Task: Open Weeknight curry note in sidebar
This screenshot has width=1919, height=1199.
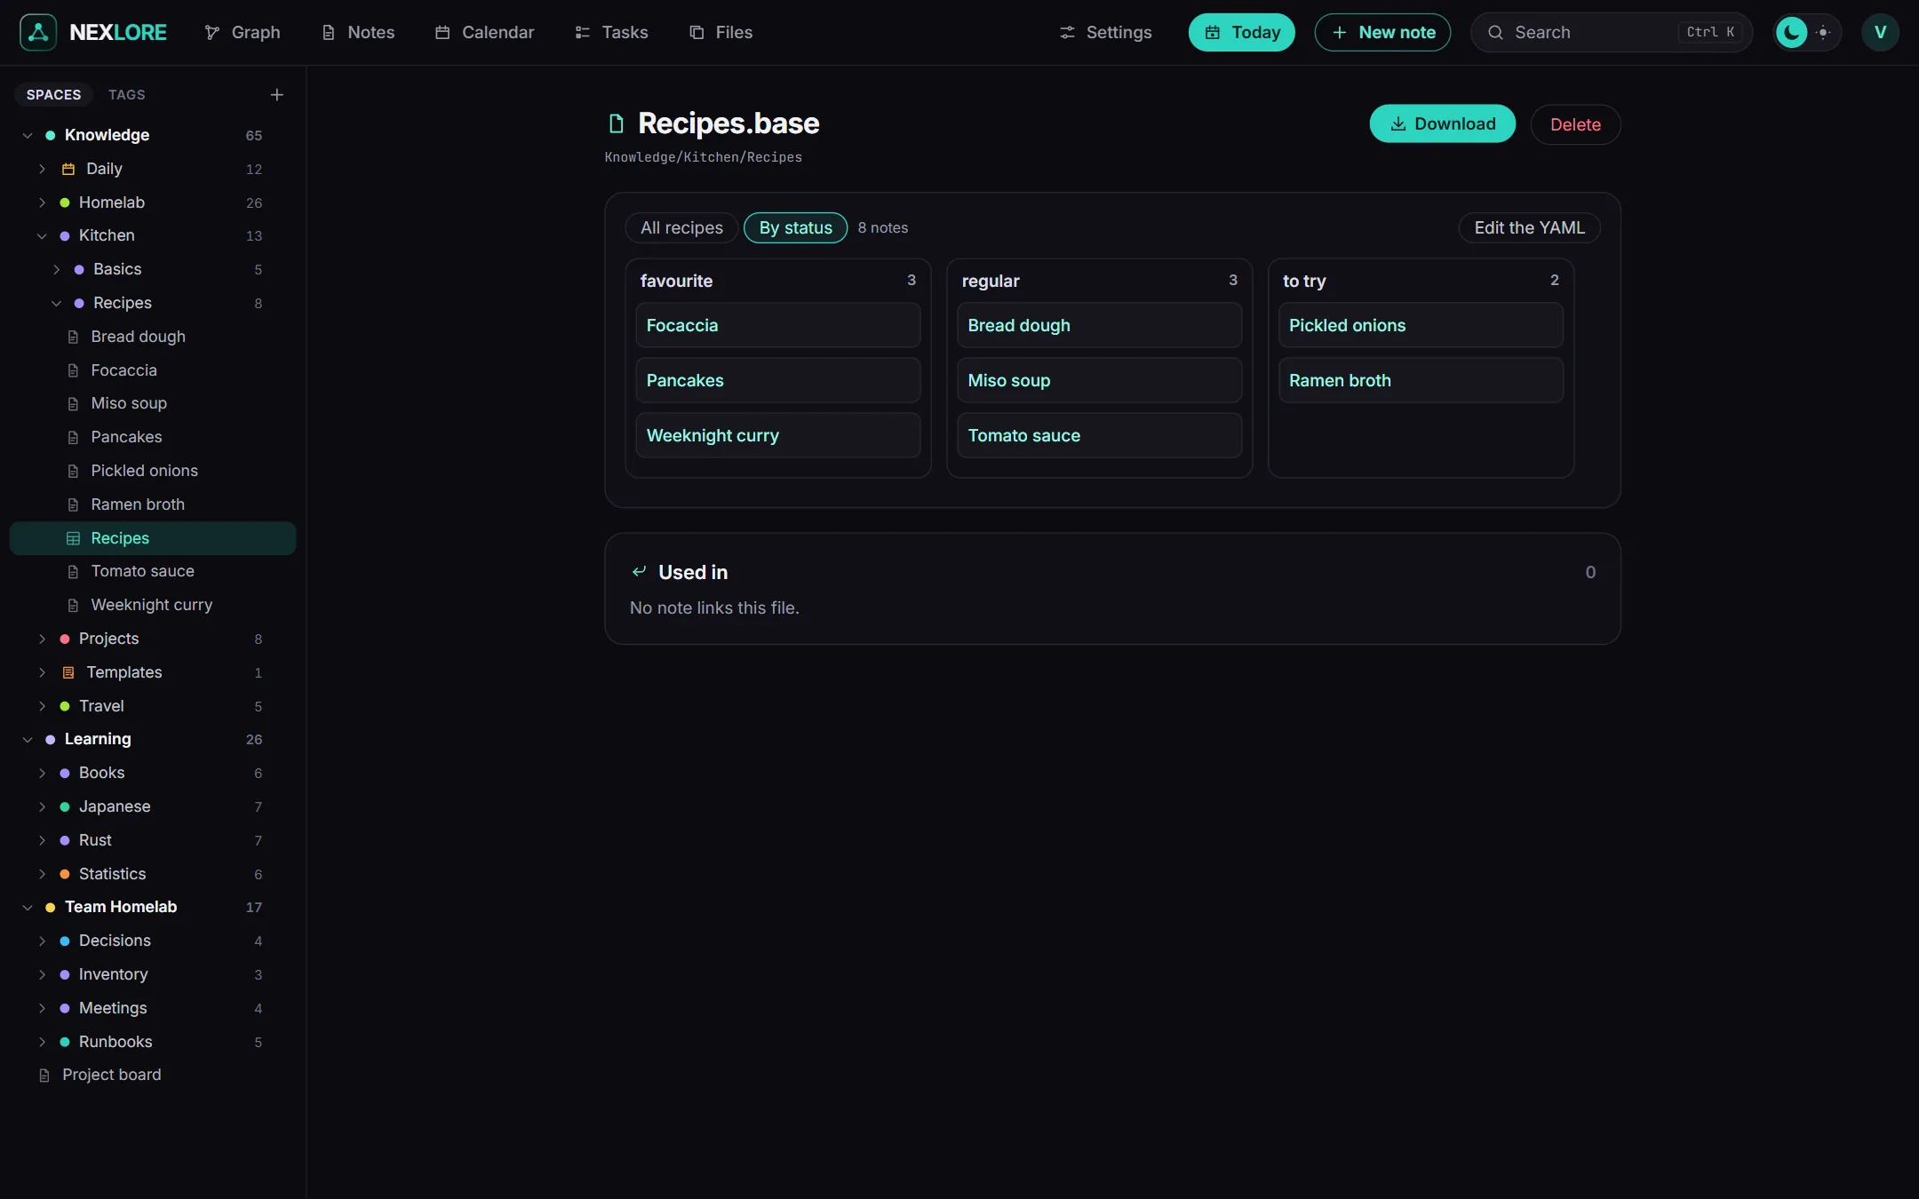Action: [x=153, y=605]
